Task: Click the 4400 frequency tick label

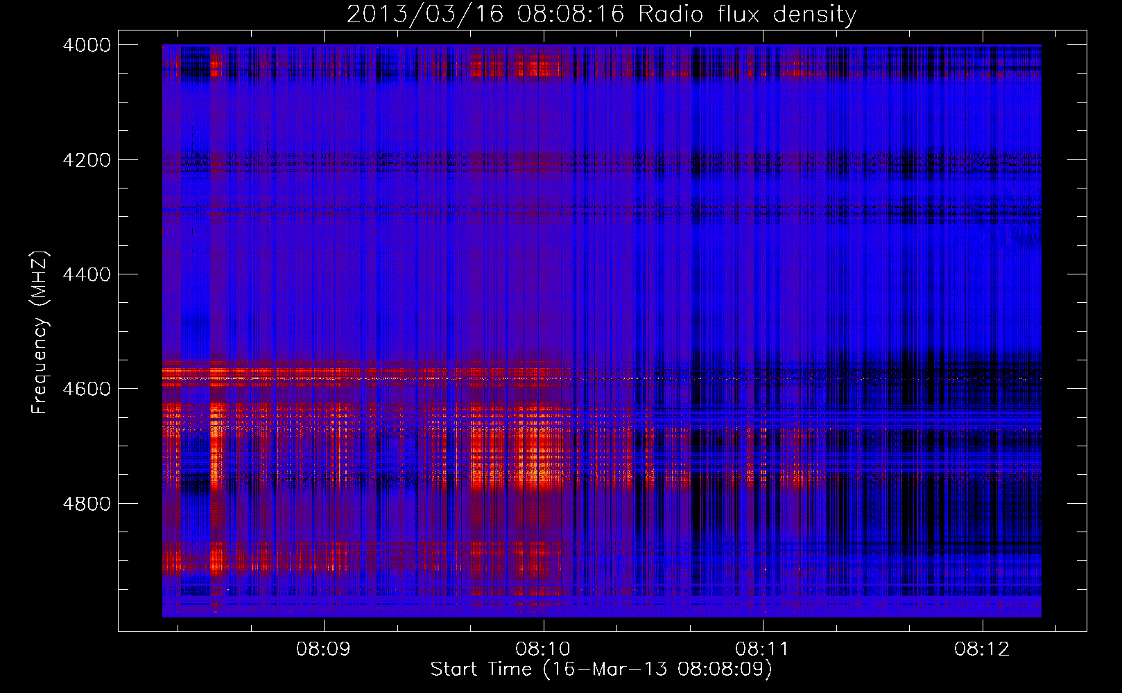Action: [87, 274]
